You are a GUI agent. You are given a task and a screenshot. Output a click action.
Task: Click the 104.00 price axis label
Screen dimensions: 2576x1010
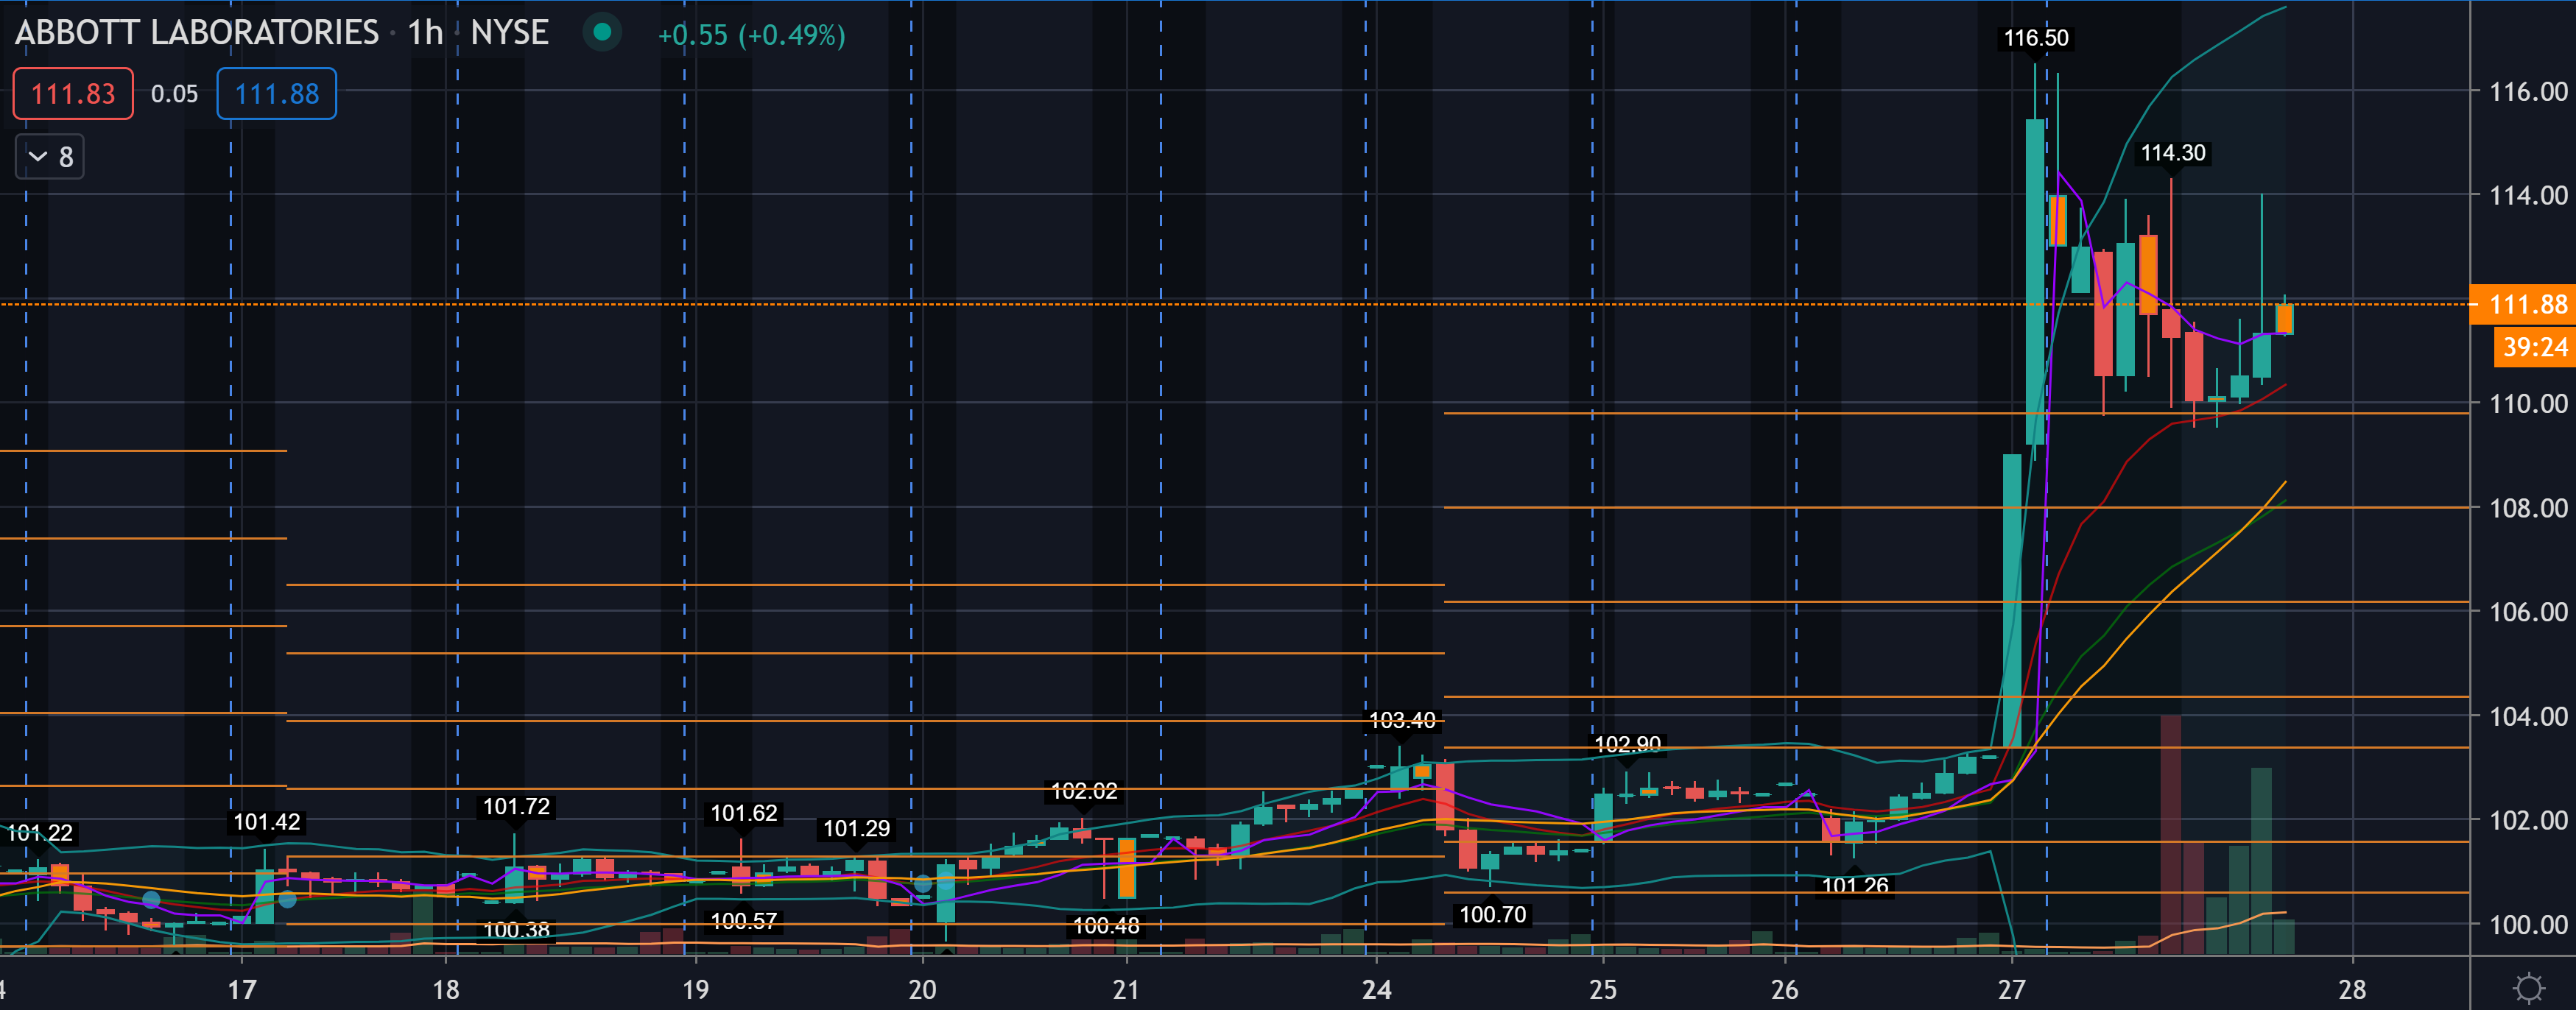tap(2528, 716)
